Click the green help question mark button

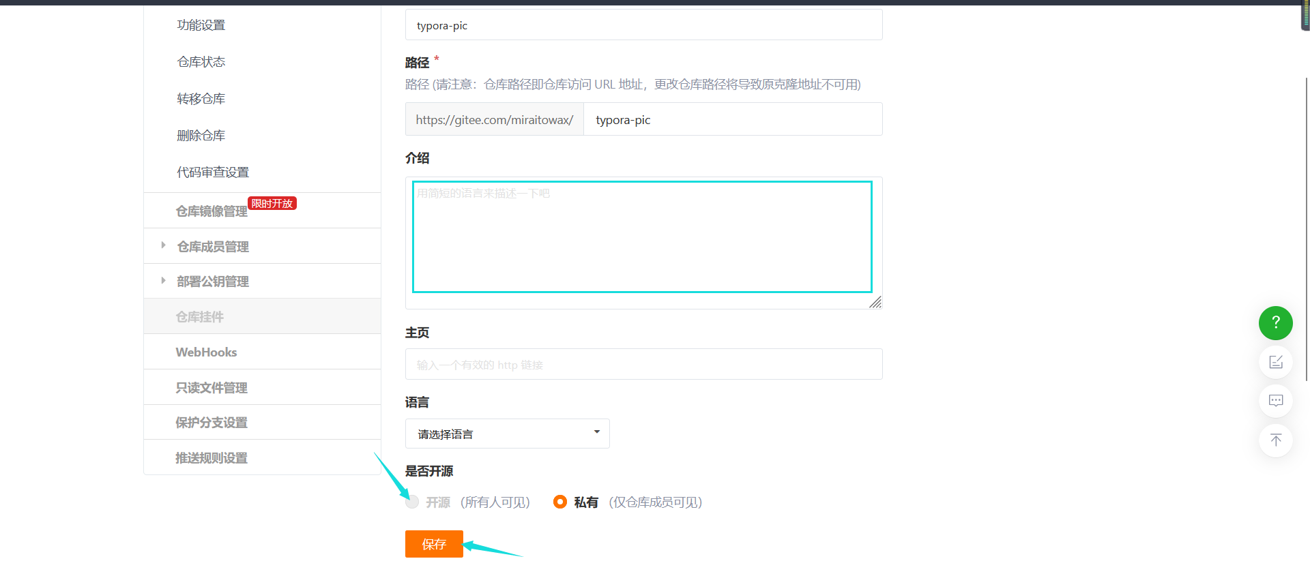(1275, 323)
